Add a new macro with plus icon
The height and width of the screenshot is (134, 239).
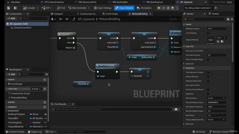(x=45, y=102)
